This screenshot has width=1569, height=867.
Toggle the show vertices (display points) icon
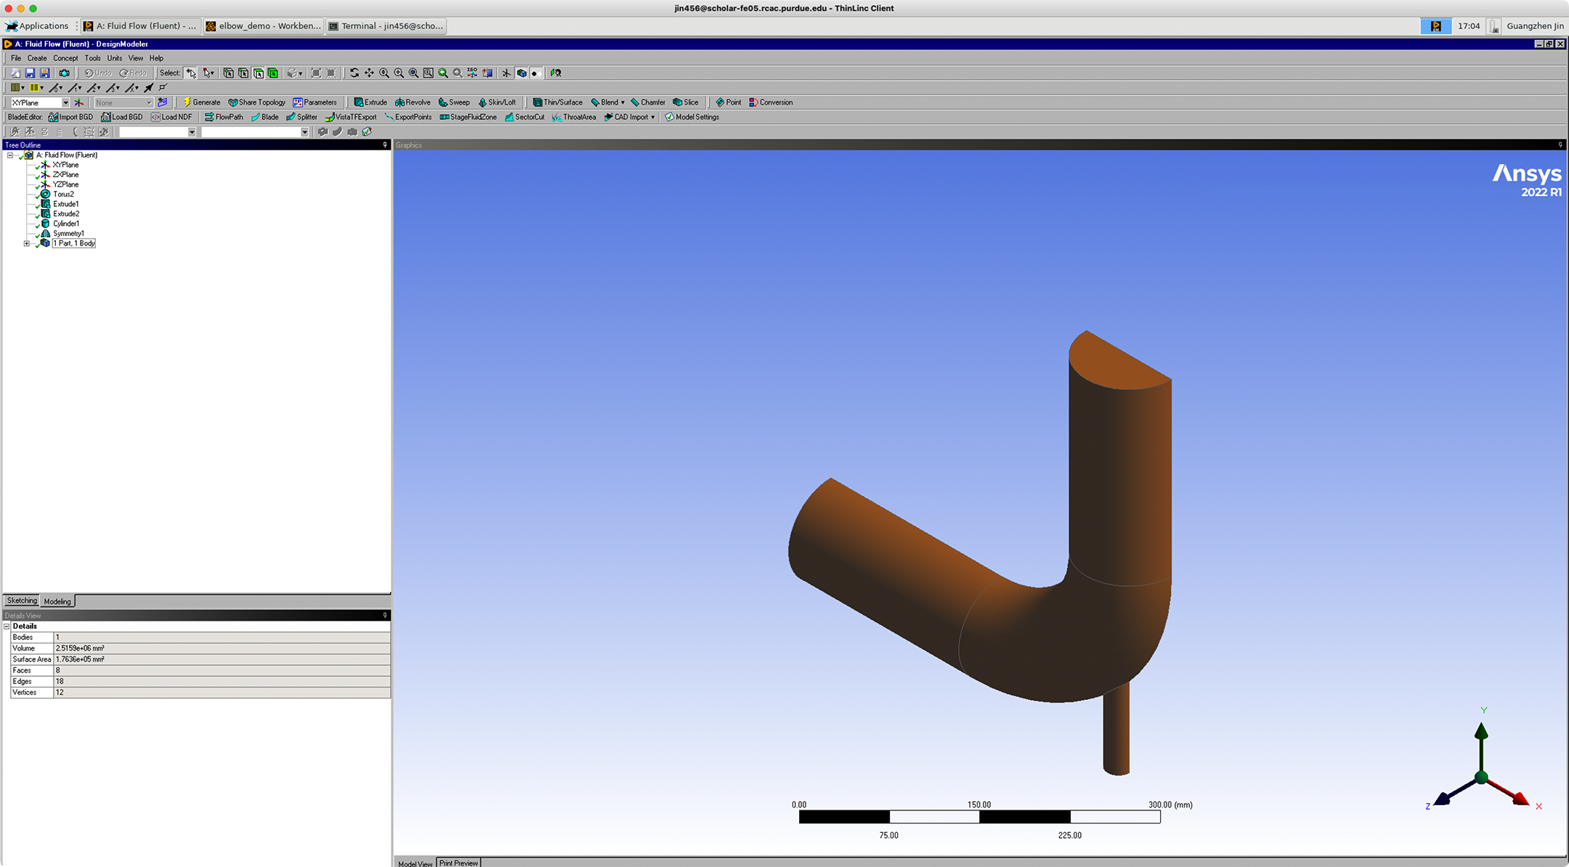[x=536, y=73]
